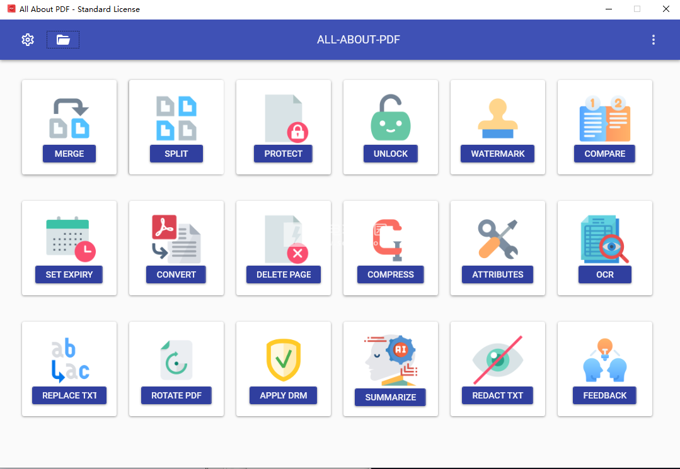The height and width of the screenshot is (469, 680).
Task: Click the clamp Compress icon
Action: [x=391, y=239]
